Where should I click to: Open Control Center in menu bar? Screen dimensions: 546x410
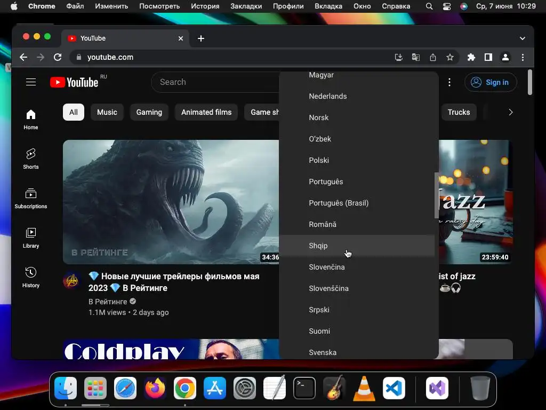tap(447, 6)
